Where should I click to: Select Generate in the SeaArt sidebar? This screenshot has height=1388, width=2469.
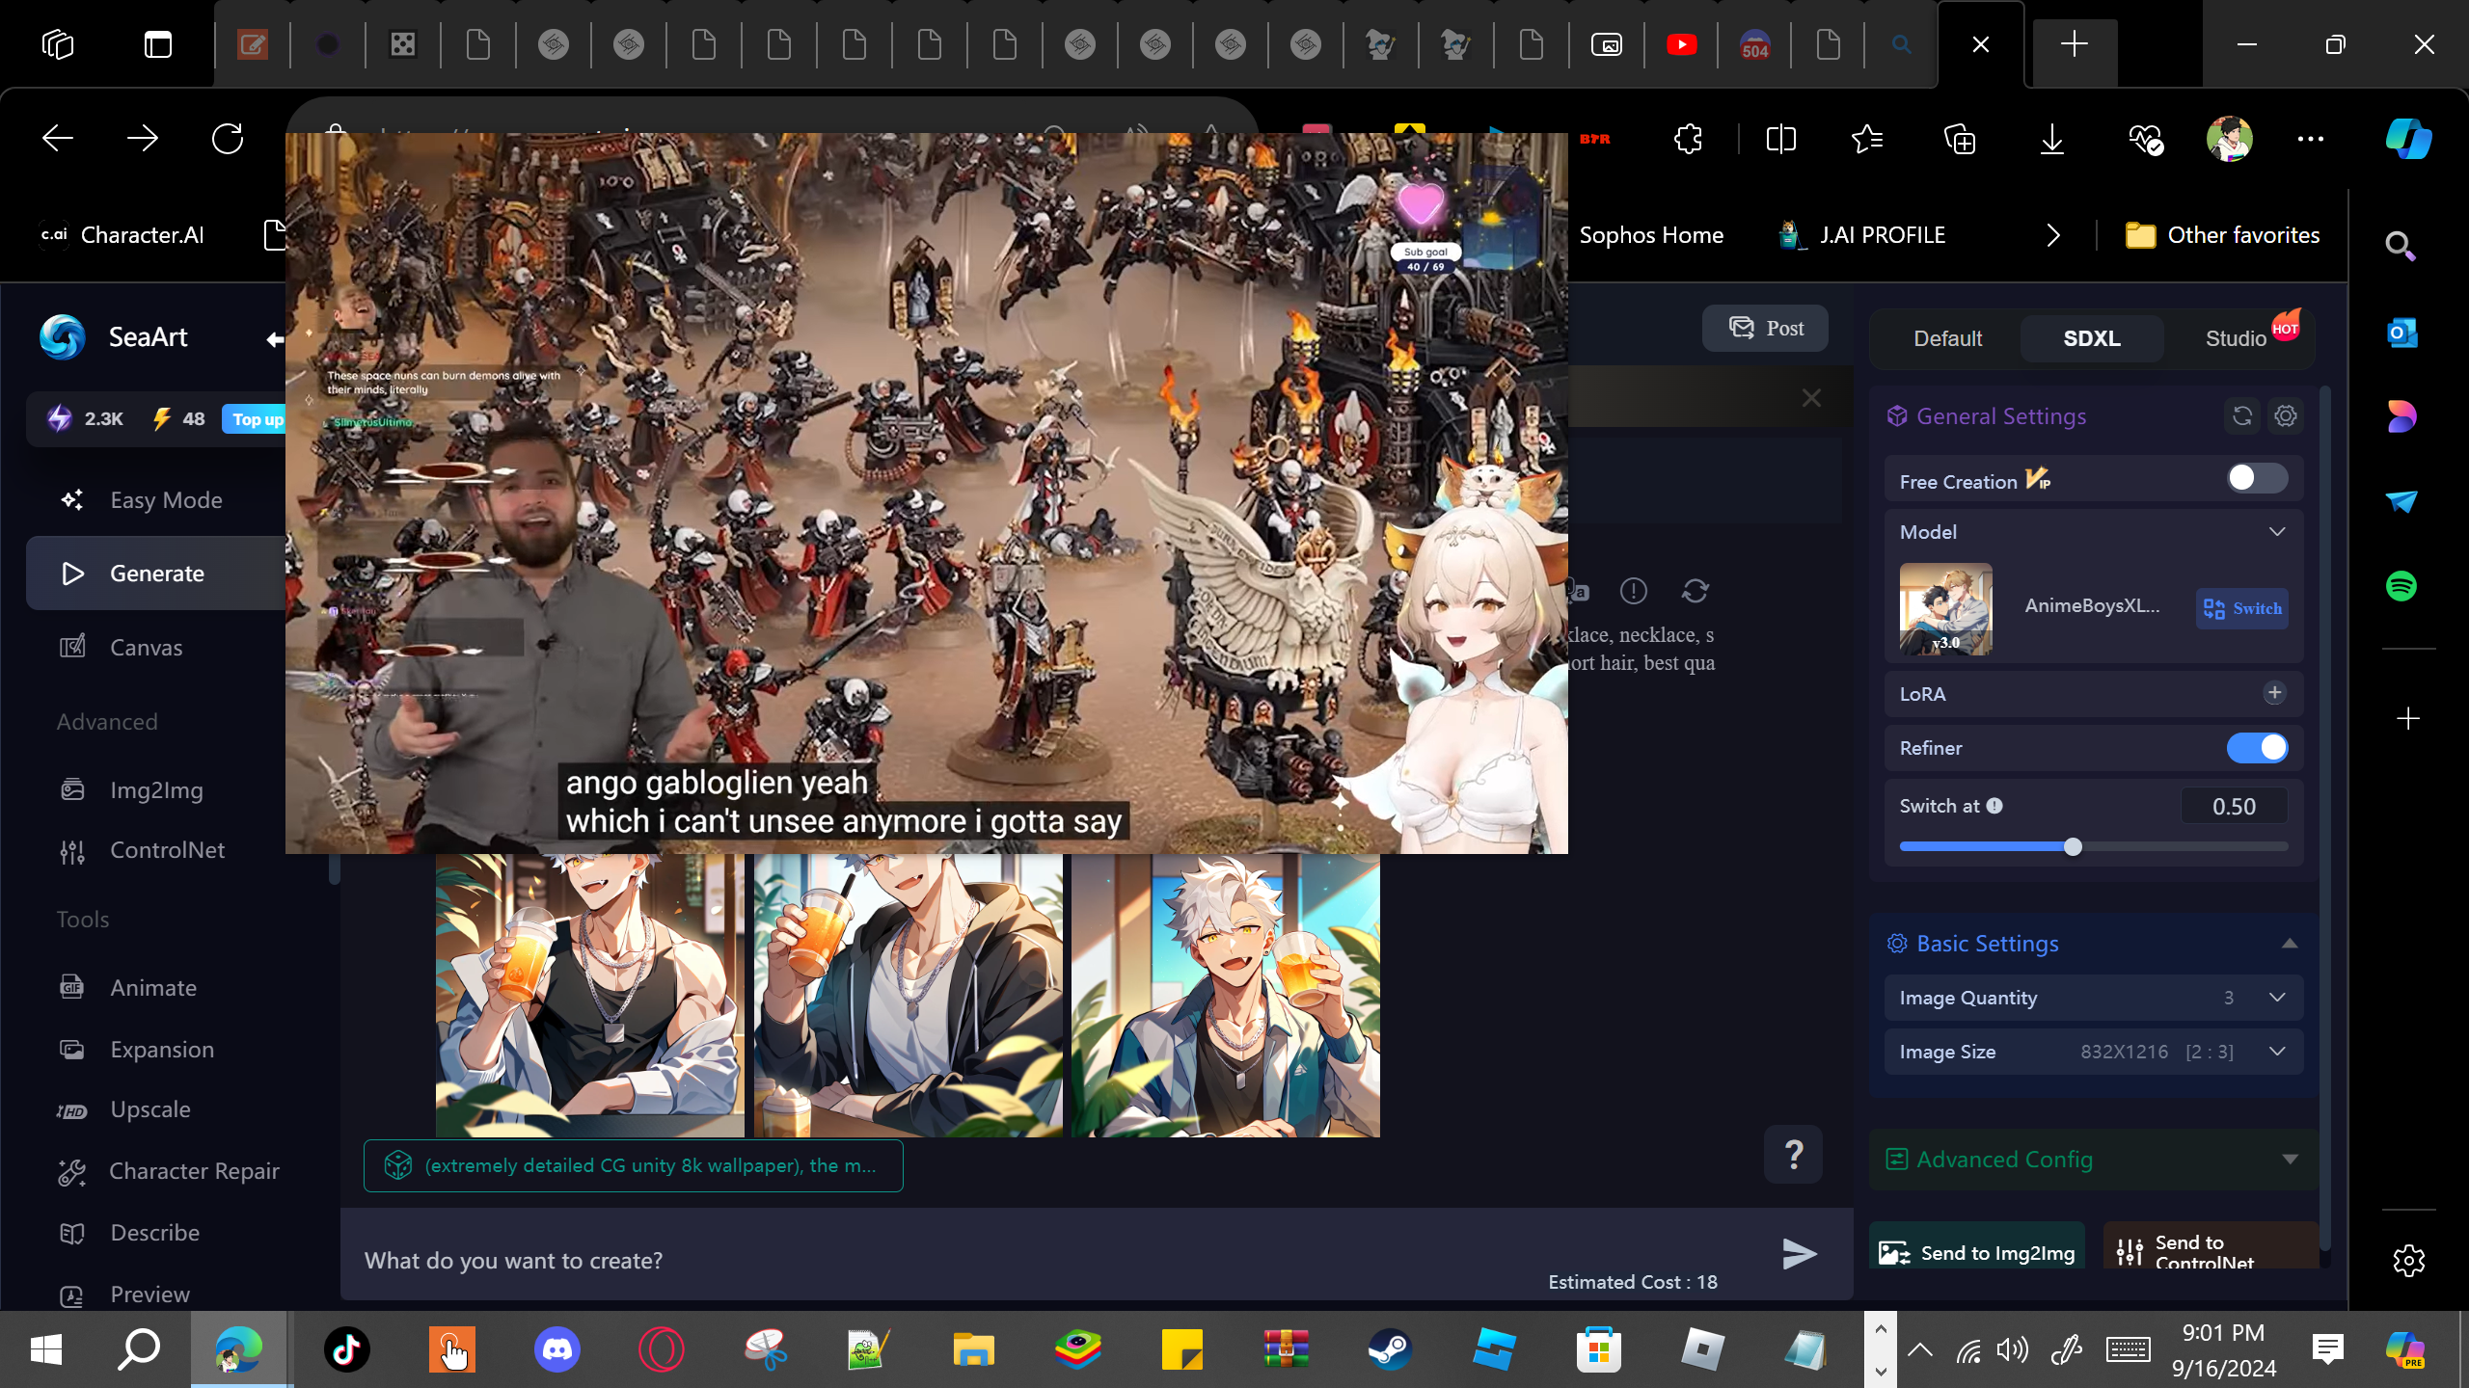point(157,574)
